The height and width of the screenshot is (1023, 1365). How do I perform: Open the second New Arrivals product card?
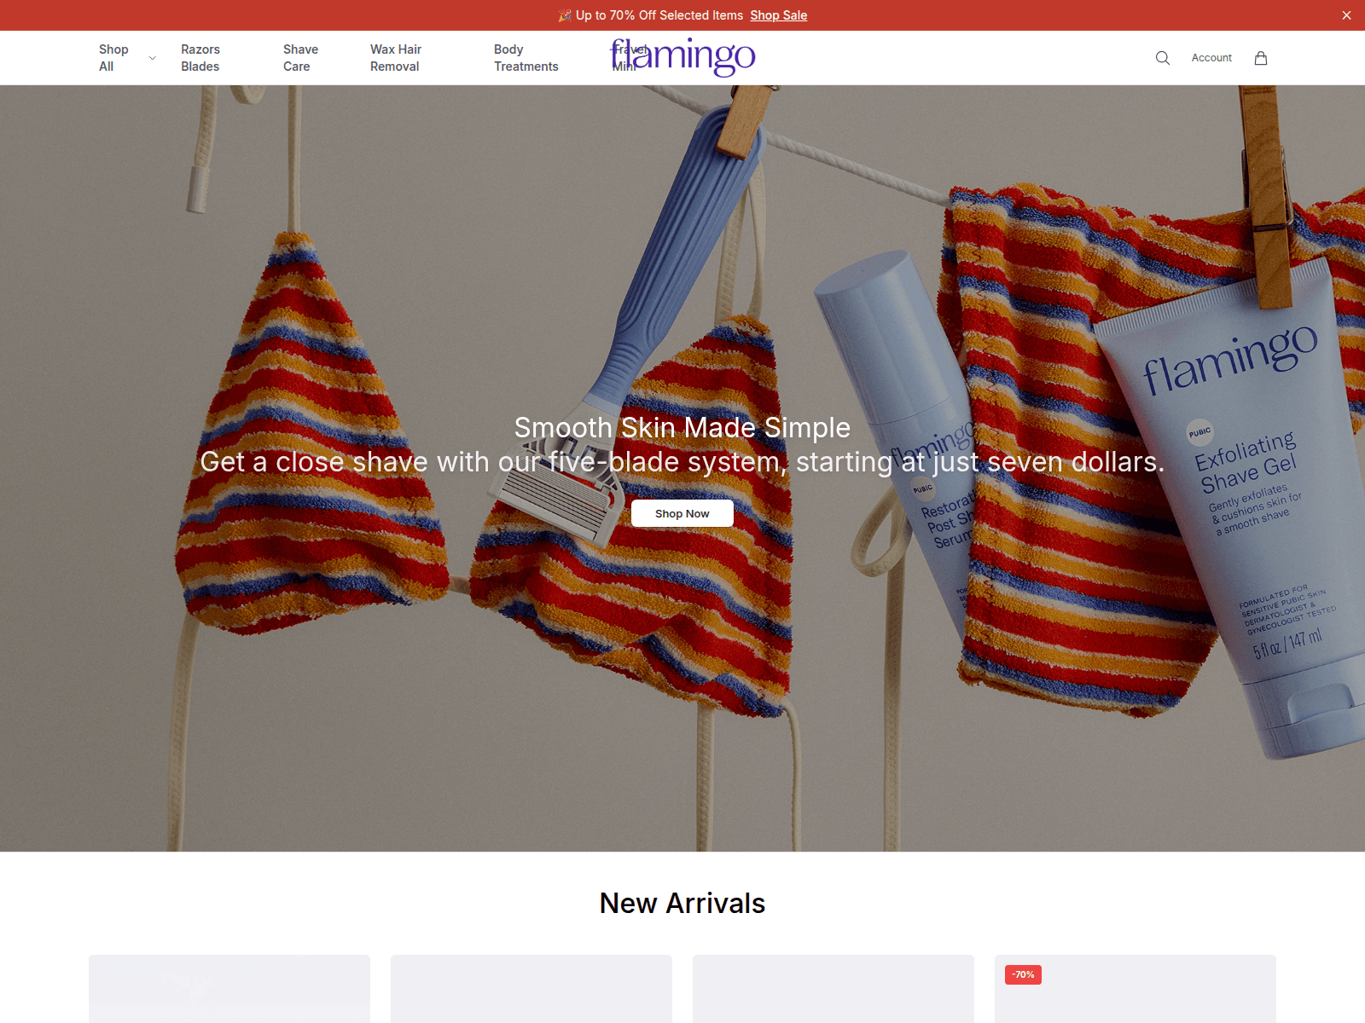coord(531,989)
